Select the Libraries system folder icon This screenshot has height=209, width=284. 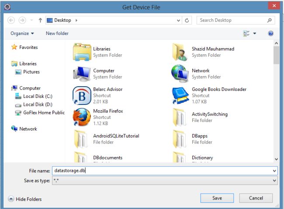[82, 52]
